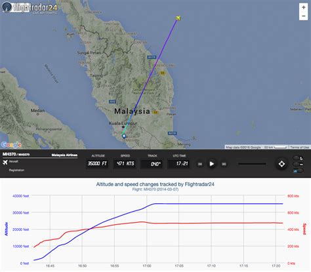Screen dimensions: 311x272
Task: Click the Kuala Lumpur city label on the map
Action: pyautogui.click(x=123, y=123)
